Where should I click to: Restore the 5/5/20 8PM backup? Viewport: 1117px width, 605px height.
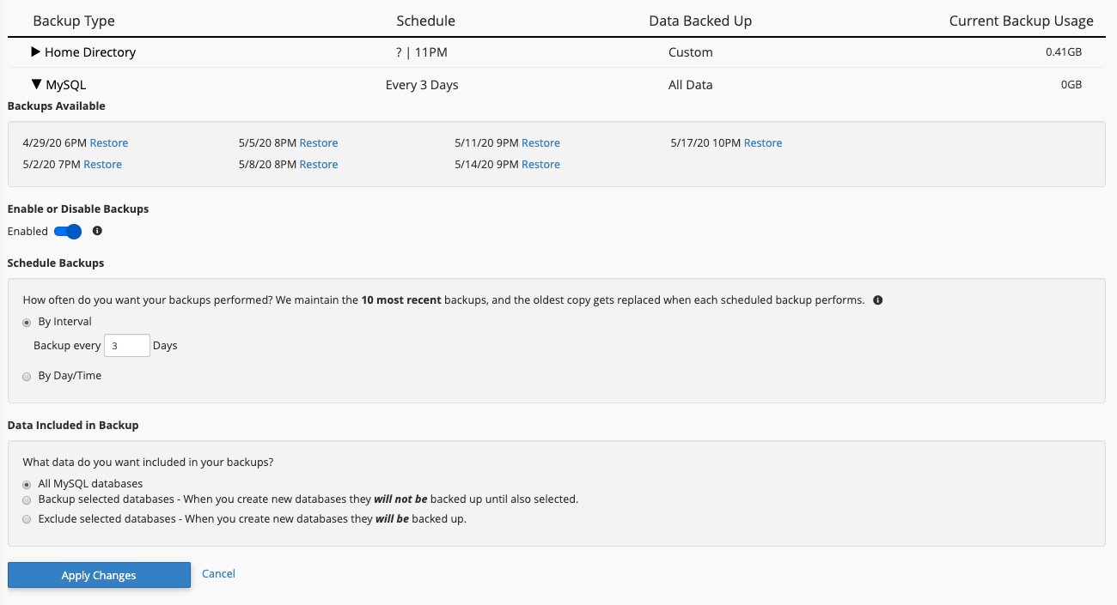click(x=319, y=143)
